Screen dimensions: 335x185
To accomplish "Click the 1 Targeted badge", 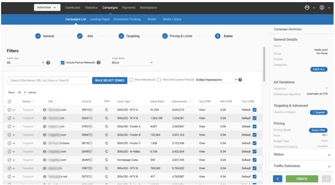I will [319, 112].
